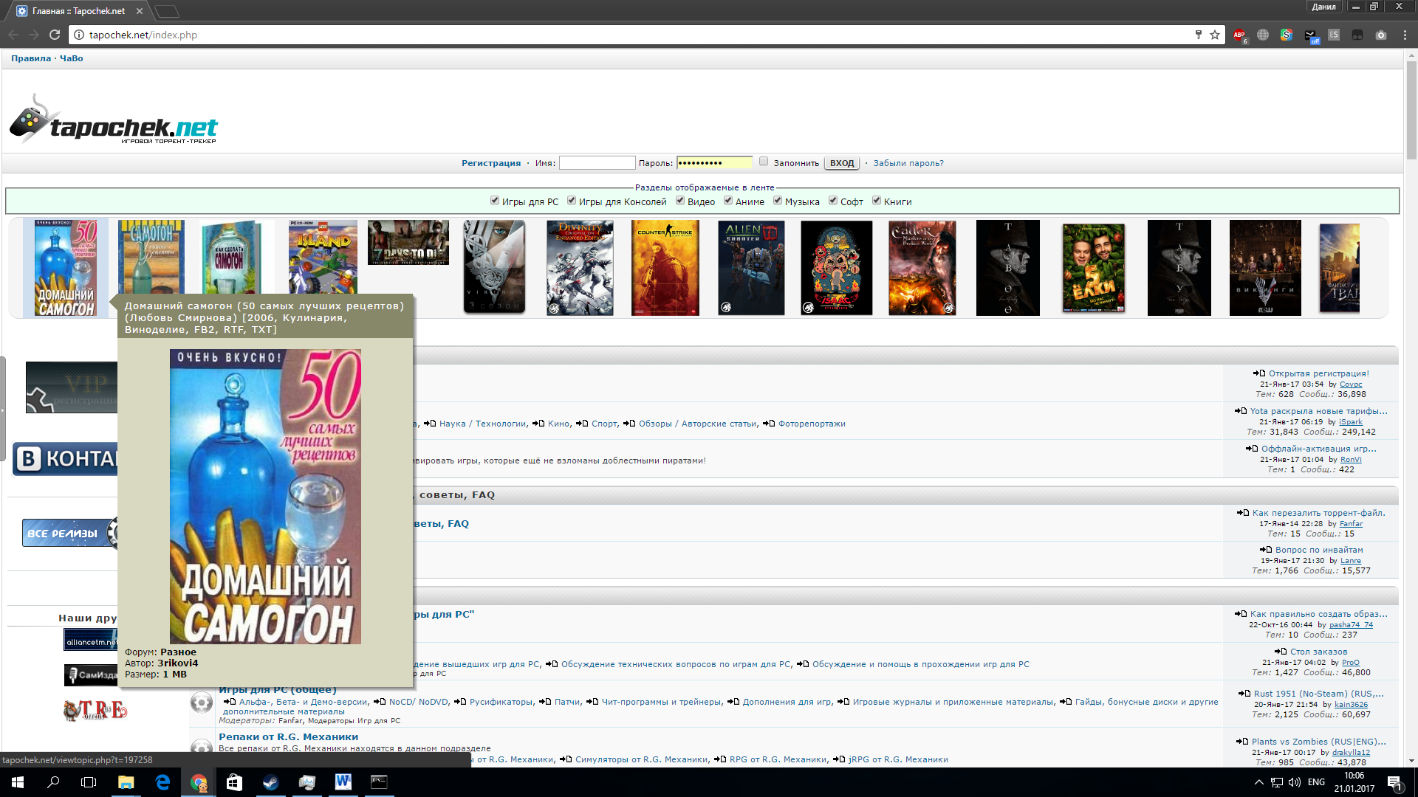Open the Alien Shooter cover thumbnail
Screen dimensions: 1418x797
pos(751,268)
